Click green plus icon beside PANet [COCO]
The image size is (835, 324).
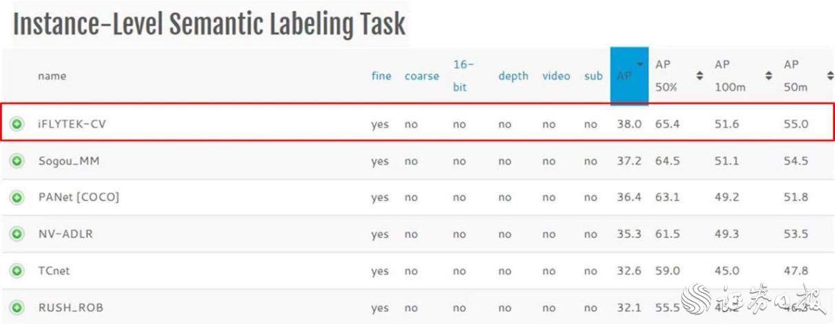click(17, 198)
